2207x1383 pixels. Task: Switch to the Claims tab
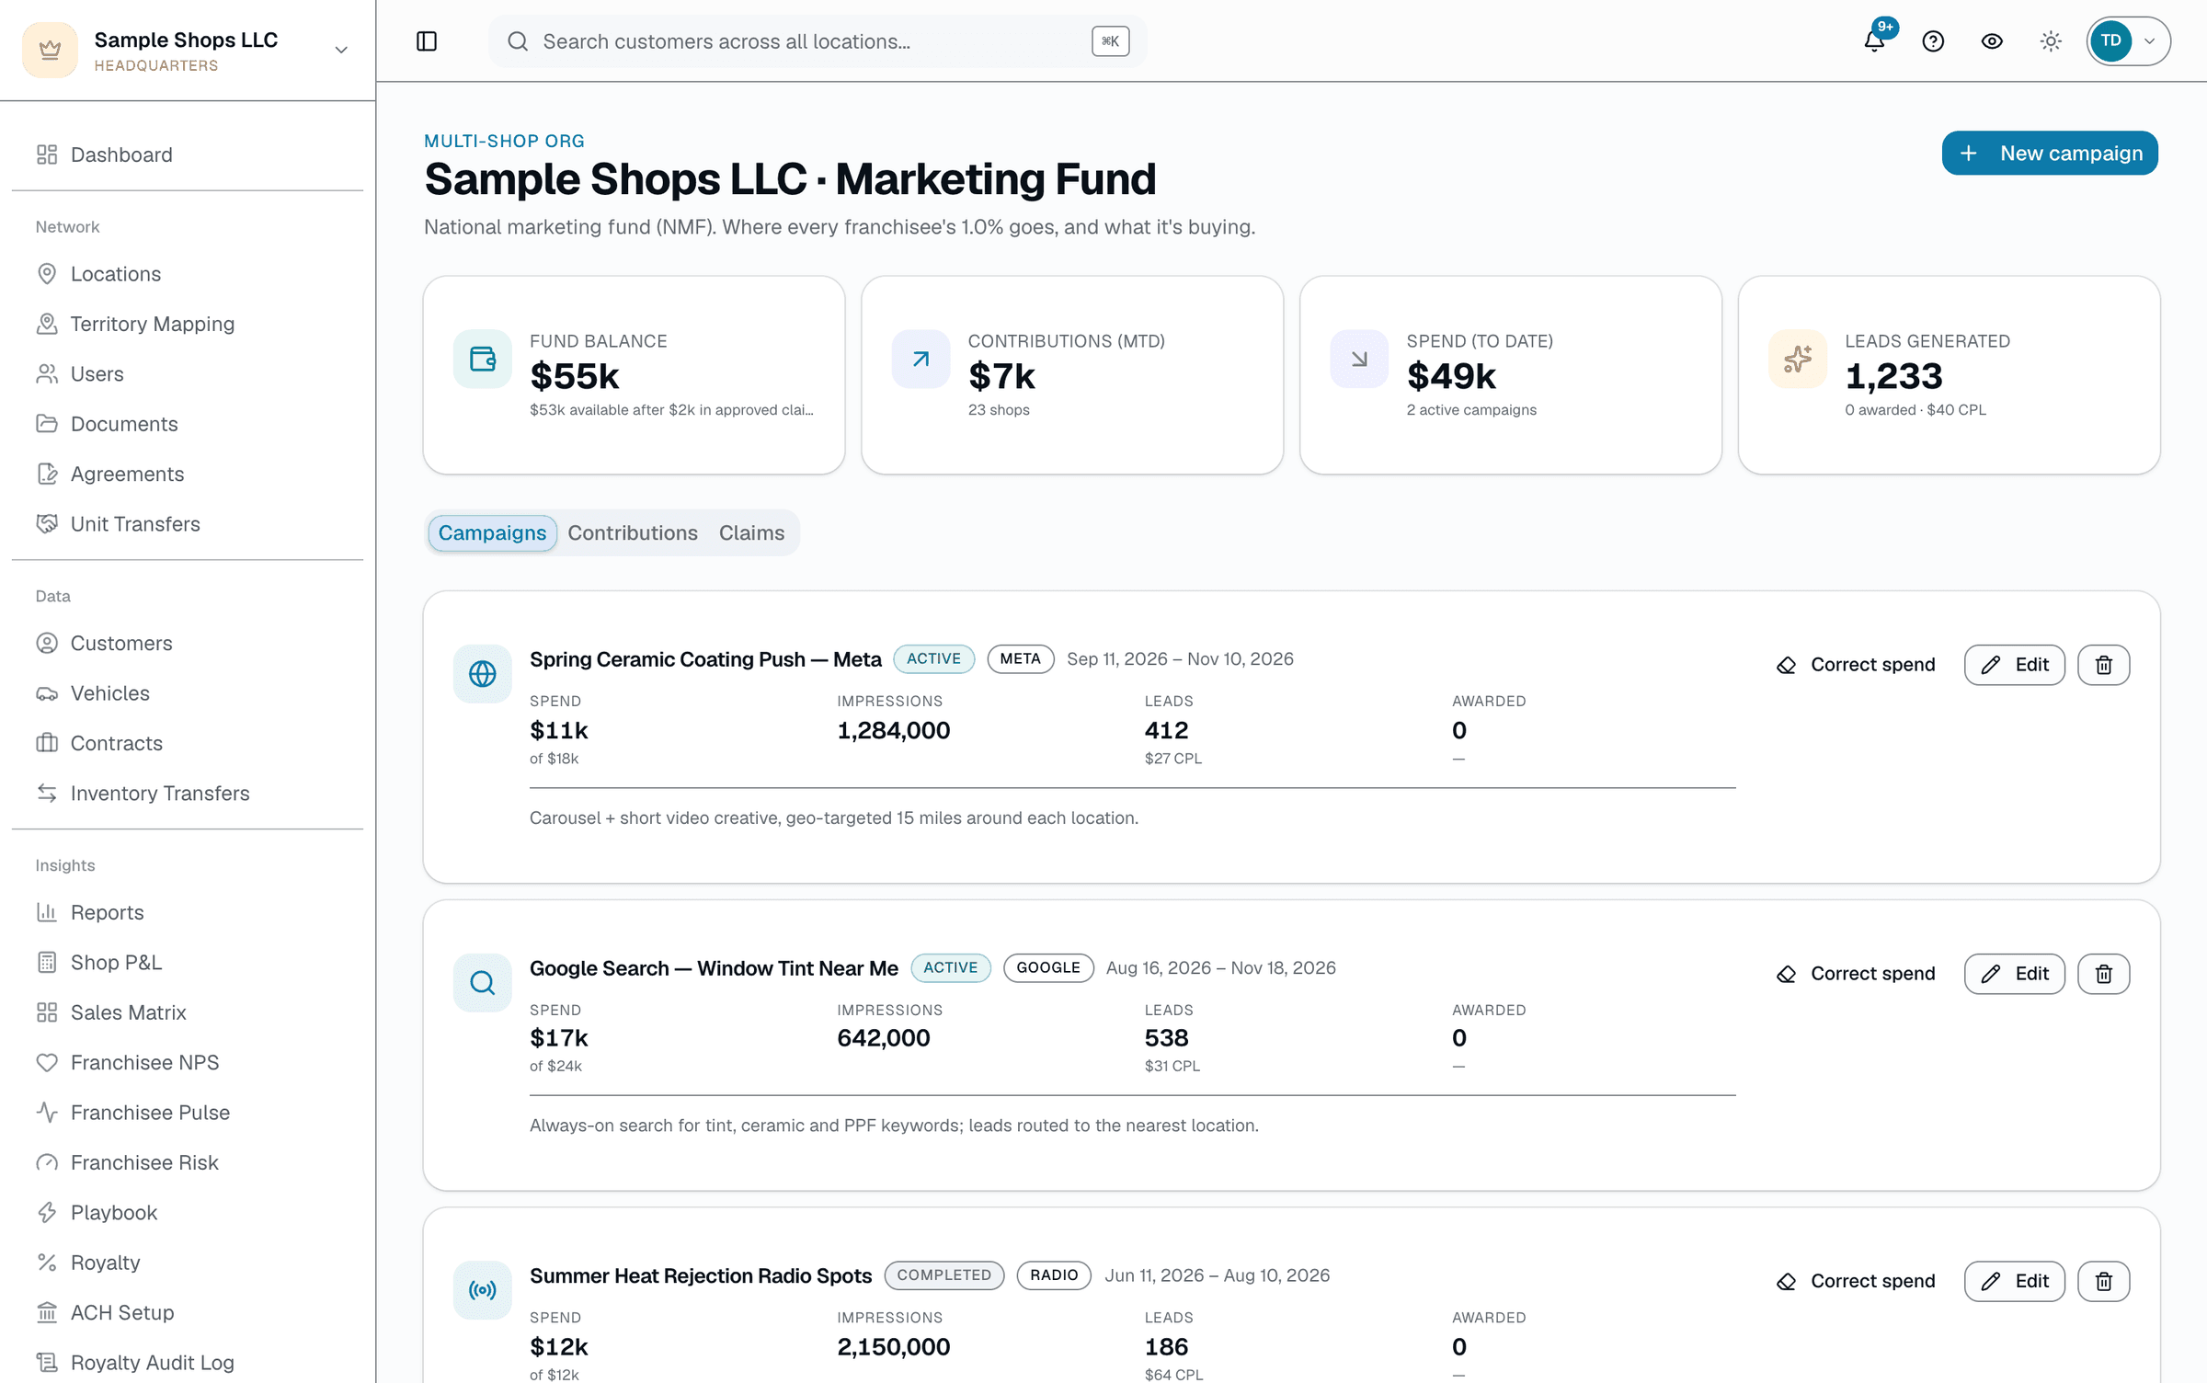[751, 532]
